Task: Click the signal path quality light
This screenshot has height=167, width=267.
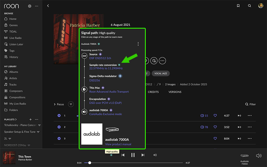Action: tap(111, 155)
